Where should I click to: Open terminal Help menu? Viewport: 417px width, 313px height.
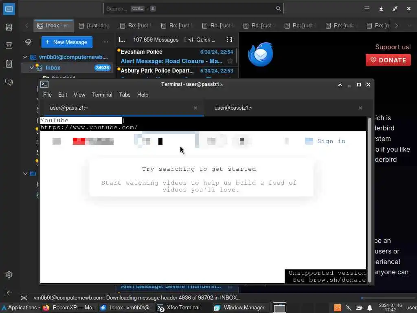click(143, 95)
